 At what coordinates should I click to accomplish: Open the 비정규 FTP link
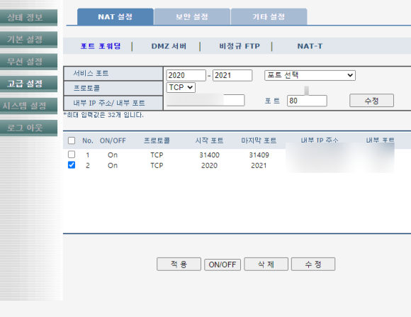point(240,46)
